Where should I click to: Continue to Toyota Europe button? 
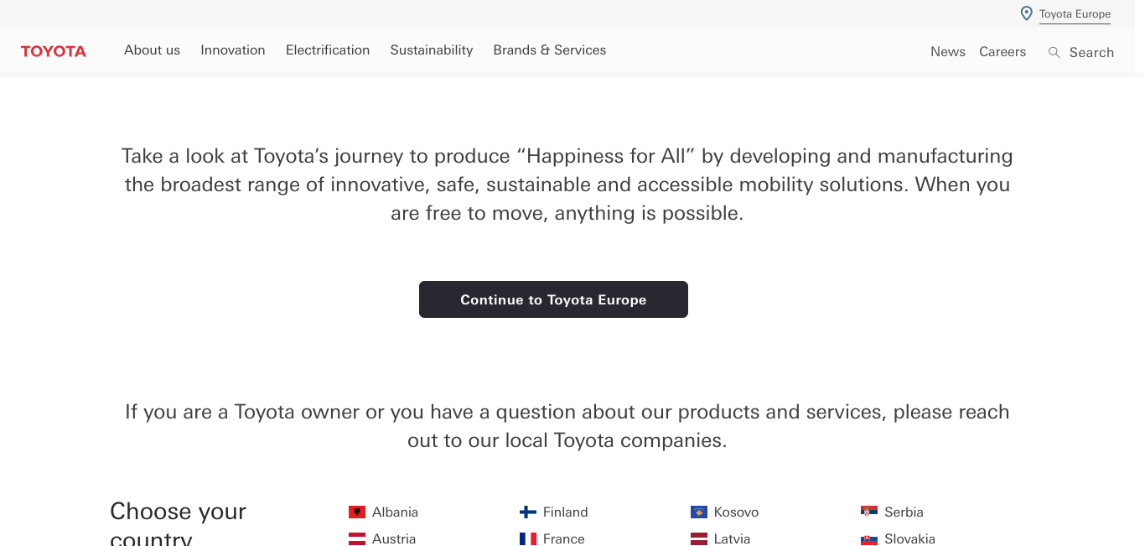point(553,299)
